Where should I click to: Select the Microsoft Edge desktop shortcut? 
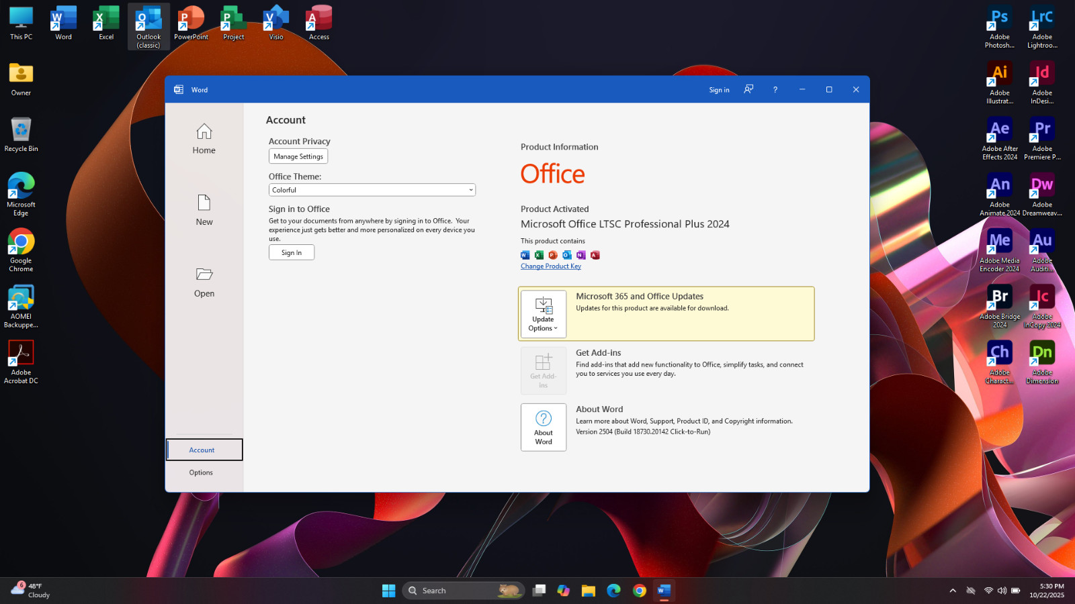tap(21, 195)
